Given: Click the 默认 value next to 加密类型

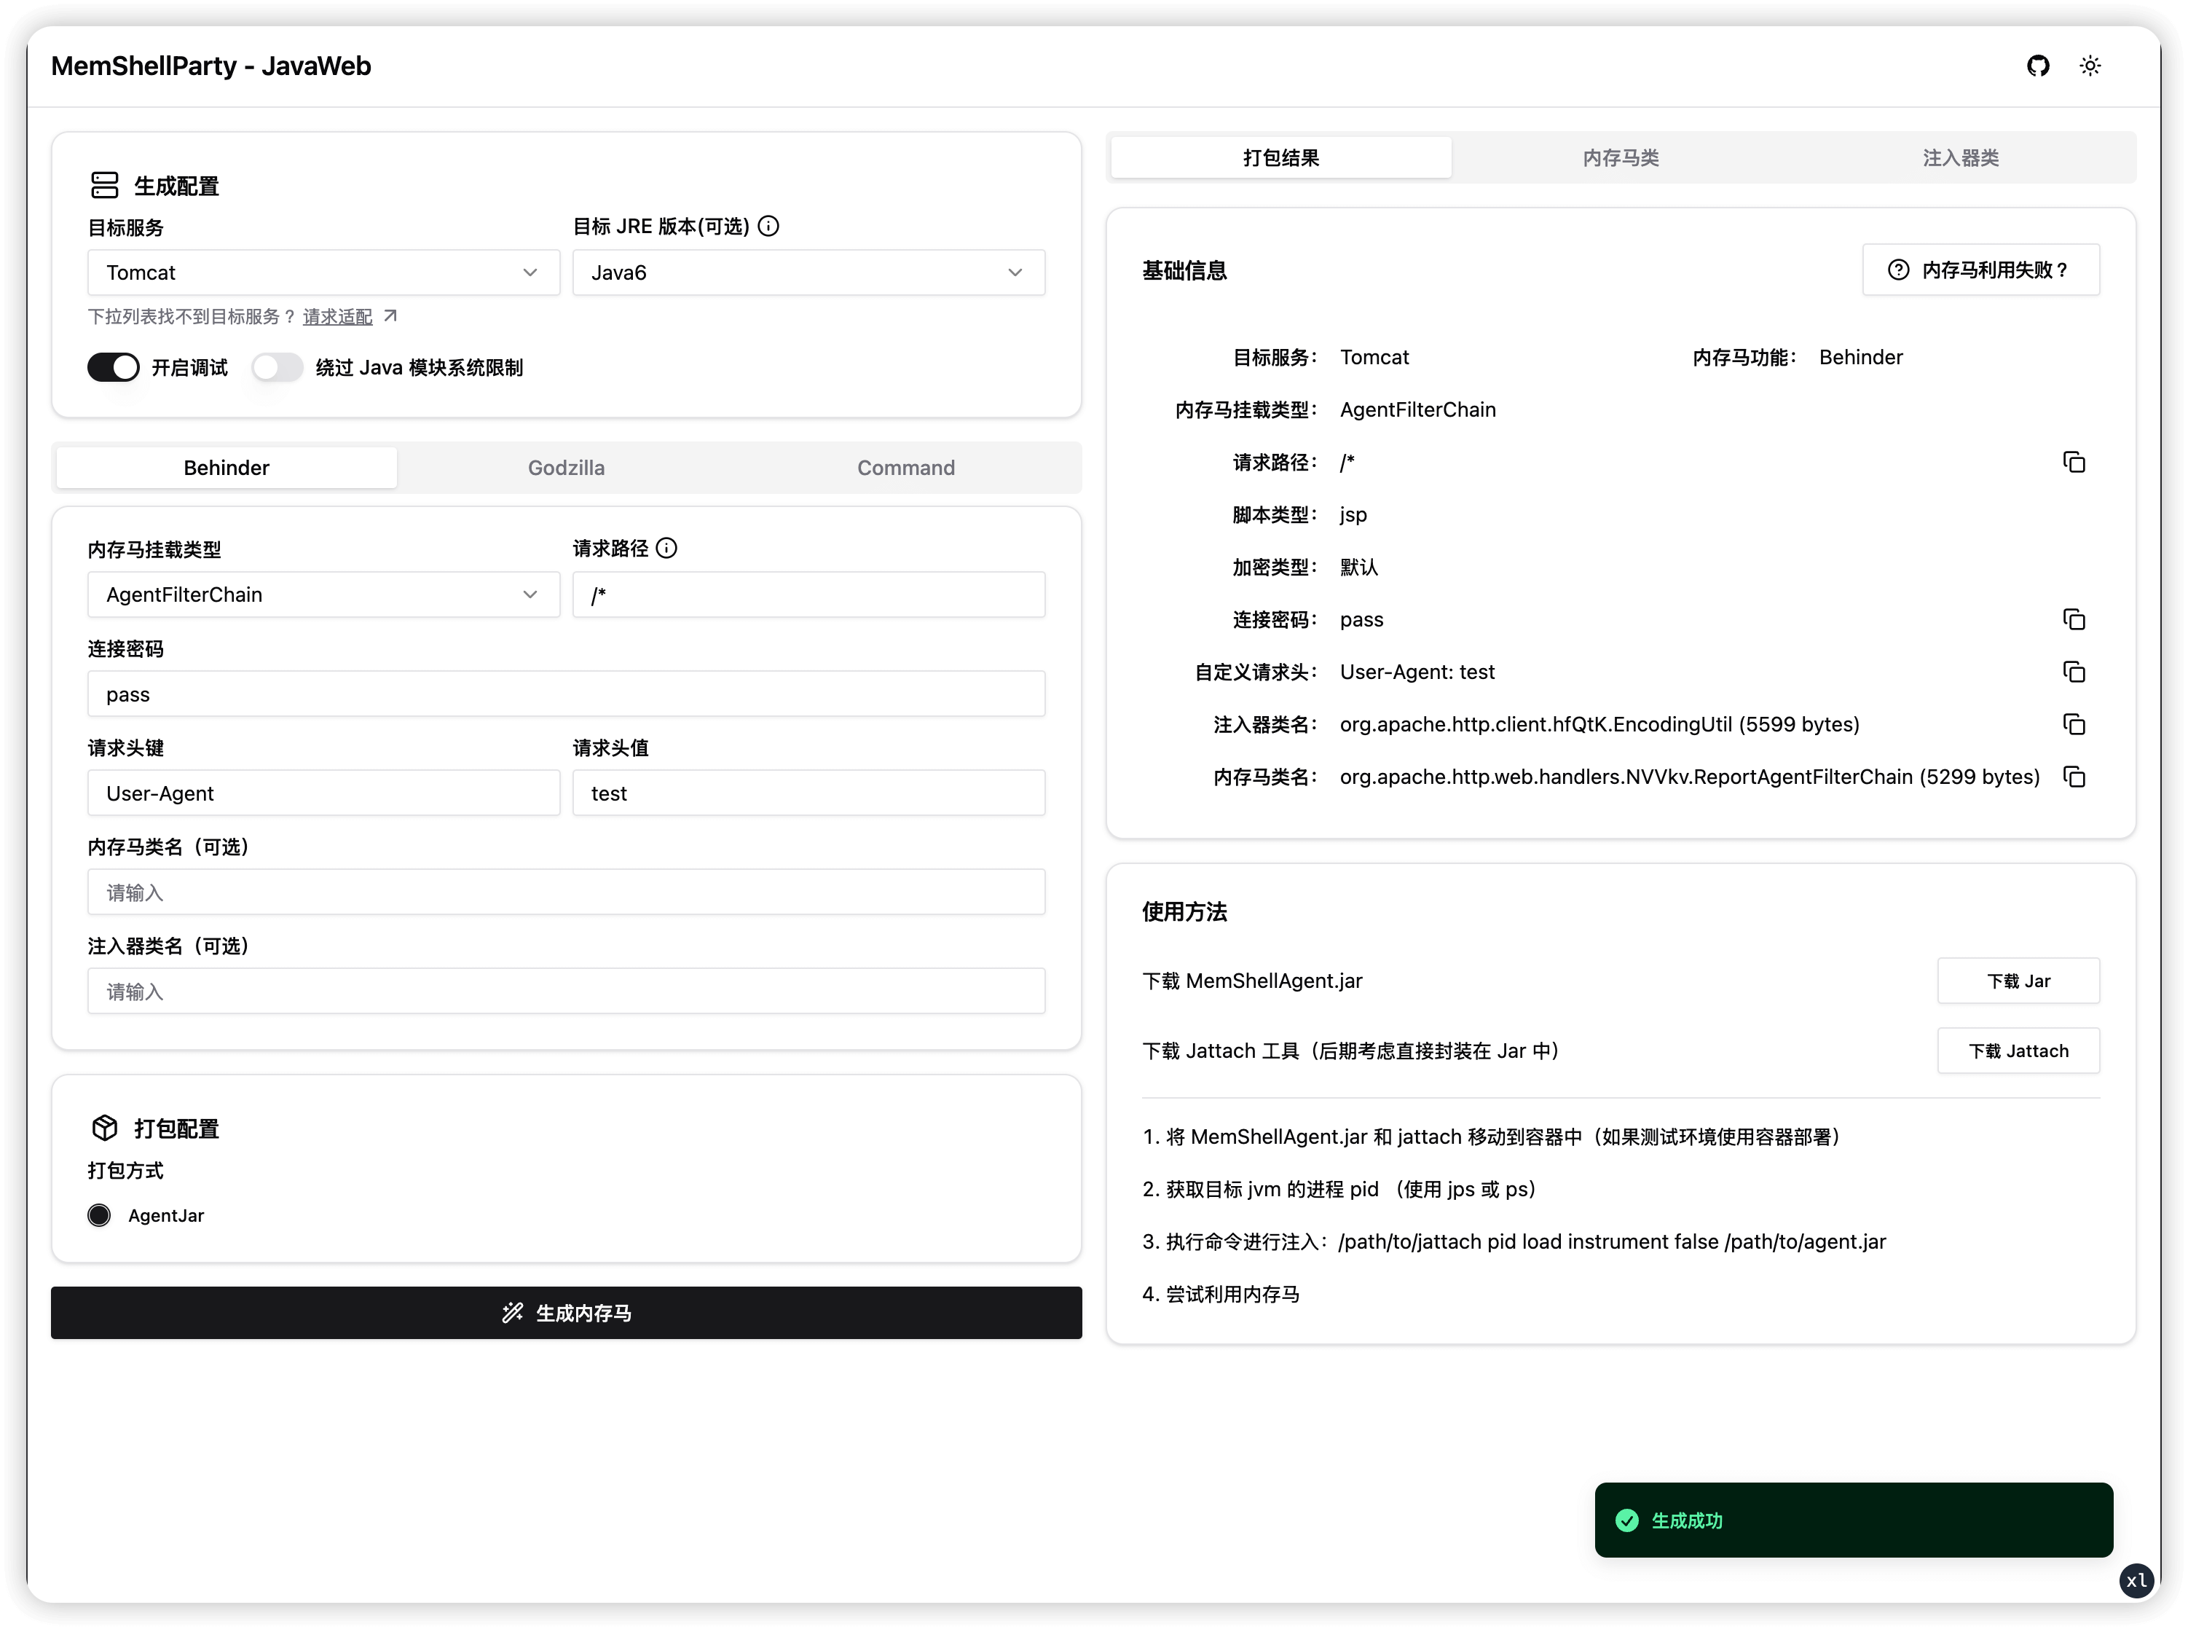Looking at the screenshot, I should (x=1359, y=567).
